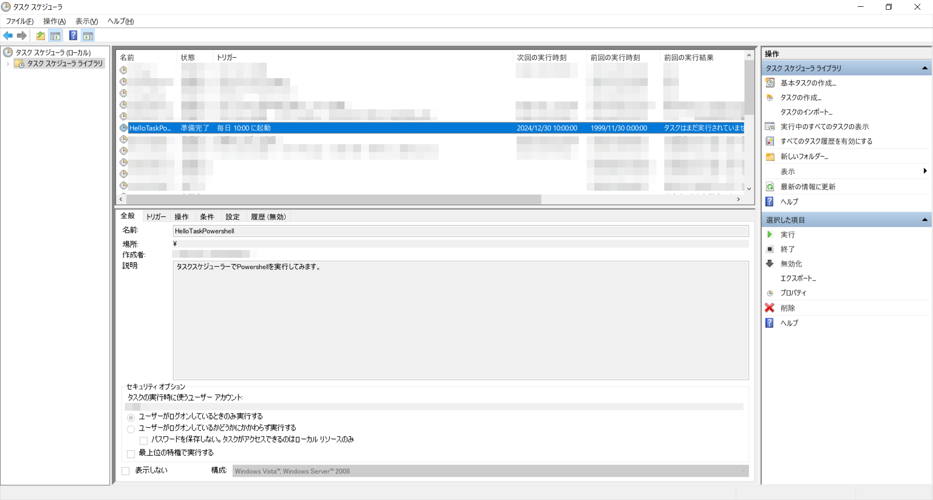Click the back arrow toolbar icon
The width and height of the screenshot is (933, 500).
pyautogui.click(x=8, y=35)
